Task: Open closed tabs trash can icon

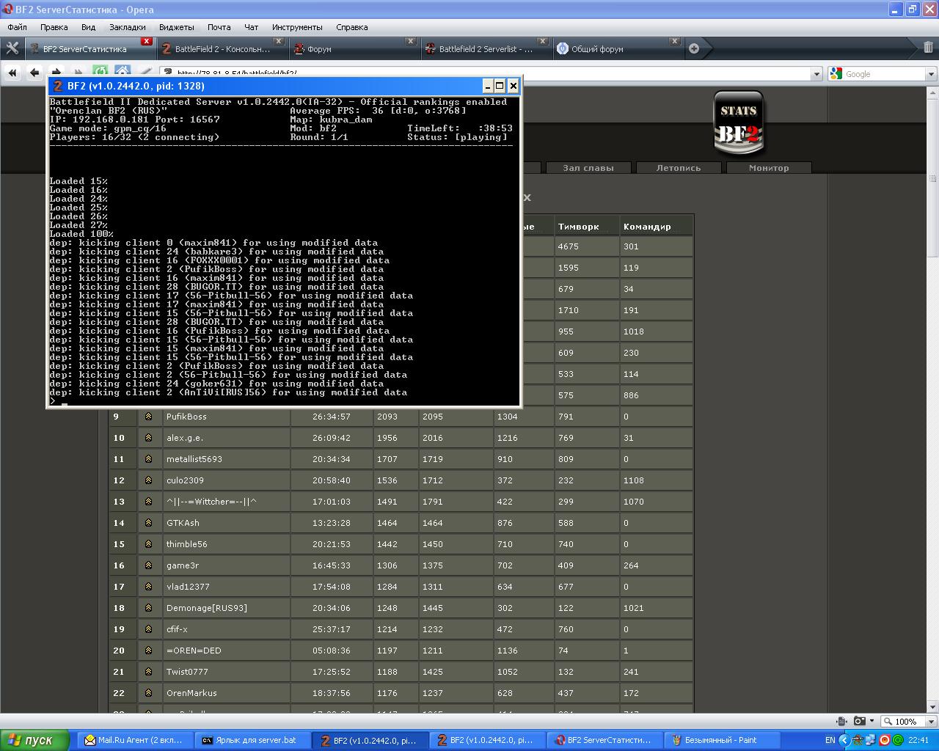Action: pos(928,48)
